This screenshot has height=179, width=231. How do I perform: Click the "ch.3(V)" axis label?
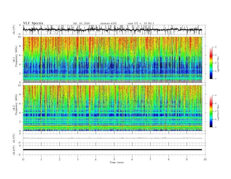tap(14, 138)
